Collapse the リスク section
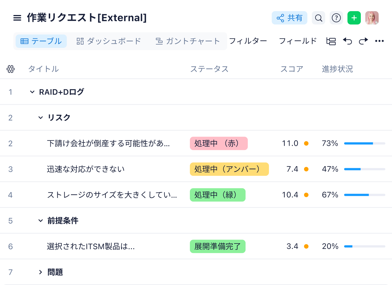The height and width of the screenshot is (285, 392). click(41, 118)
